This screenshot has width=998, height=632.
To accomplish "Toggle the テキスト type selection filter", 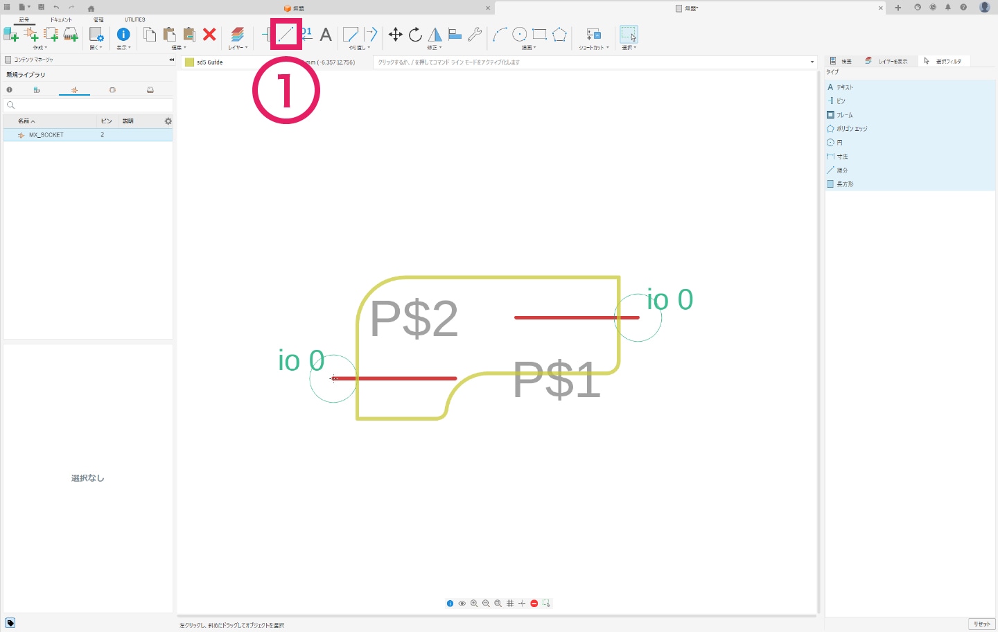I will pyautogui.click(x=844, y=87).
